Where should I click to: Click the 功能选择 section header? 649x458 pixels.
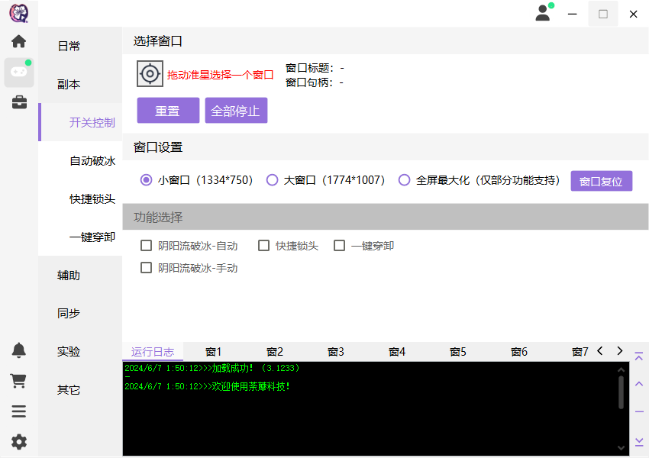(386, 217)
